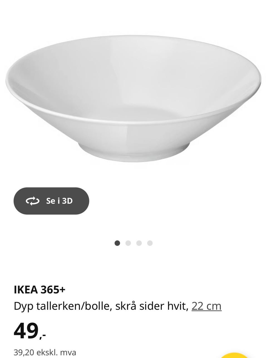Go to the fourth image dot
Screen dimensions: 267x358
click(x=150, y=243)
